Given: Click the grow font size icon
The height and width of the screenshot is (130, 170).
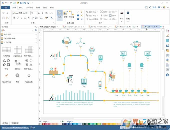Looking at the screenshot, I should click(39, 13).
